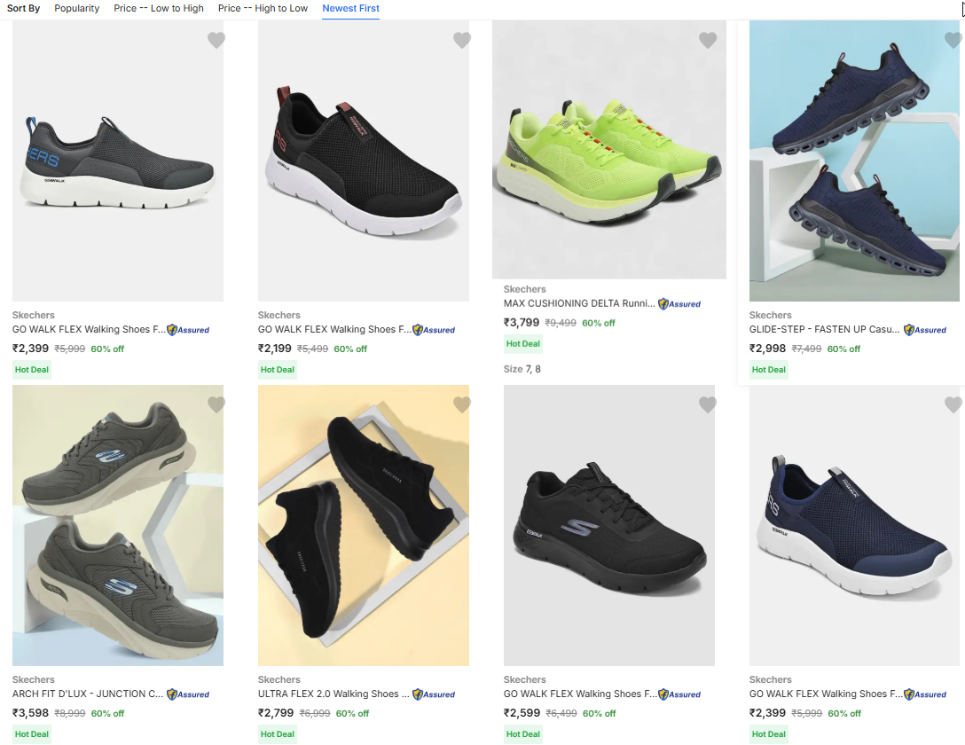Save navy GO WALK FLEX ₹2,399 to wishlist
The height and width of the screenshot is (745, 965).
click(953, 404)
